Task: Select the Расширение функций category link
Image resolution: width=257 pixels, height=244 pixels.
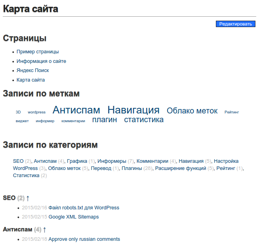Action: pyautogui.click(x=180, y=168)
